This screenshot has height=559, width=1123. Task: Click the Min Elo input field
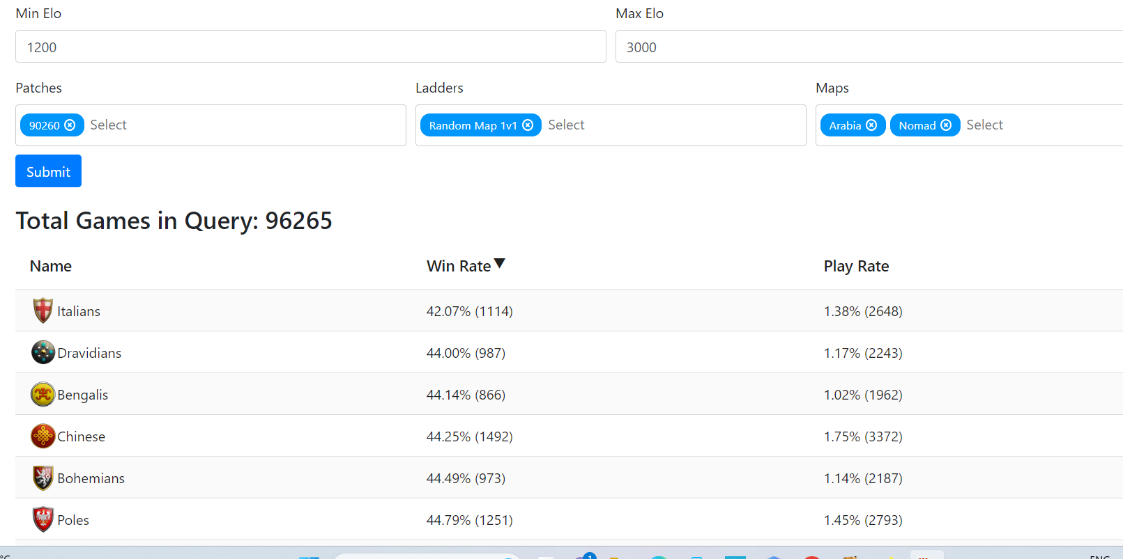pyautogui.click(x=310, y=47)
